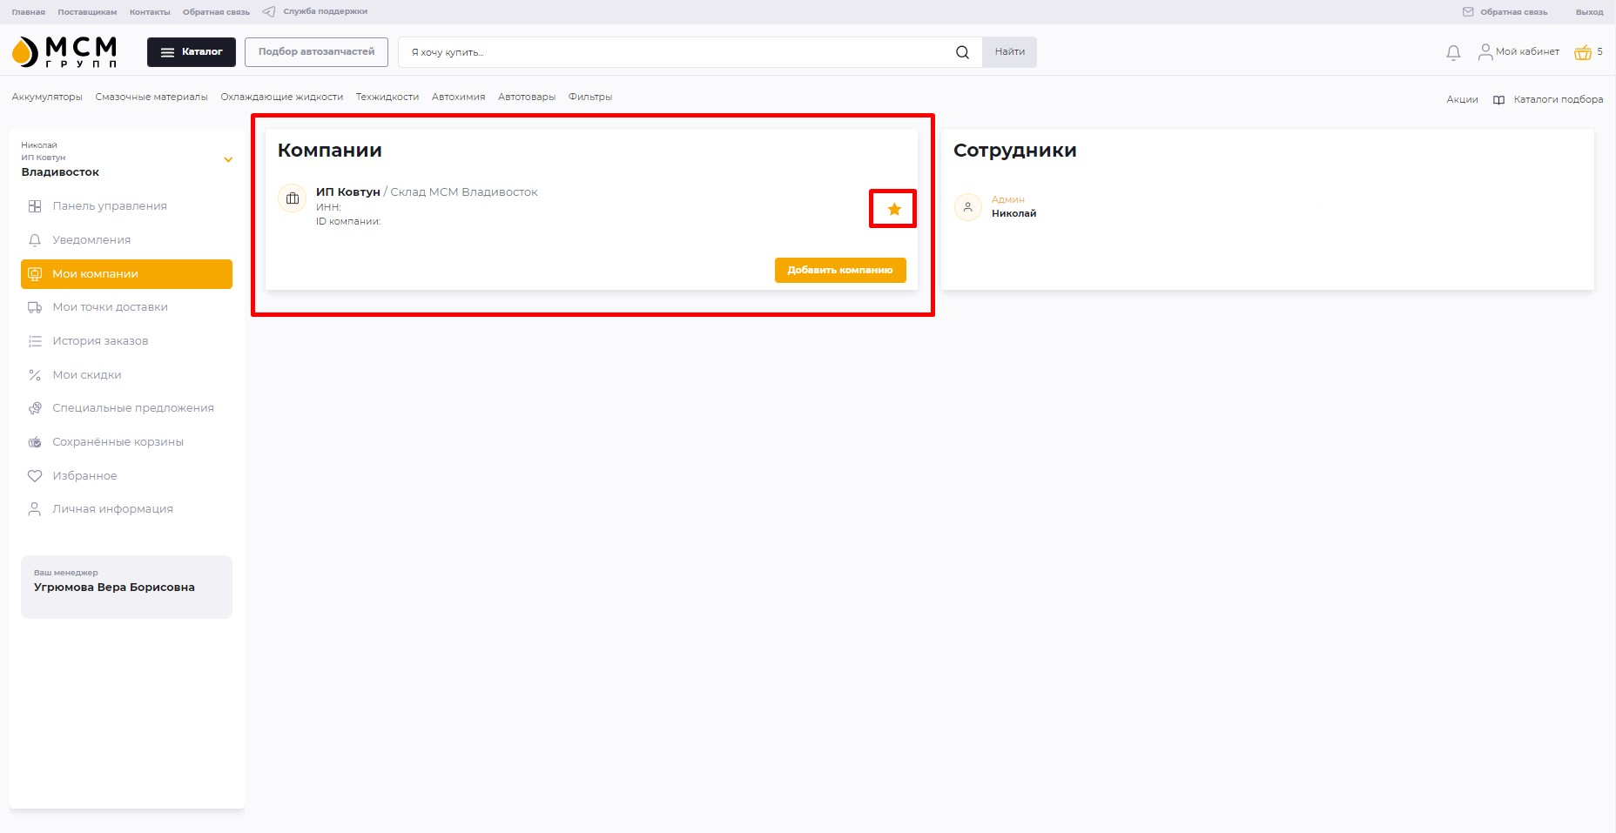Click Каталоги подбора link text

coord(1558,100)
